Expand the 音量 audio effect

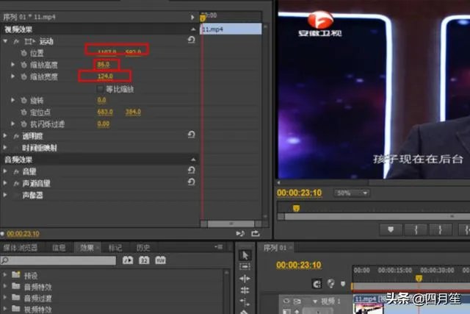(5, 171)
